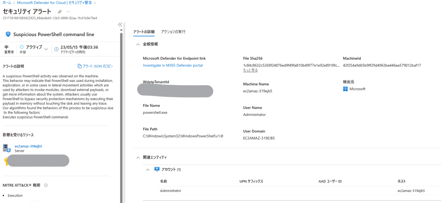
Task: Collapse the 関連エンティティ section
Action: coord(138,158)
